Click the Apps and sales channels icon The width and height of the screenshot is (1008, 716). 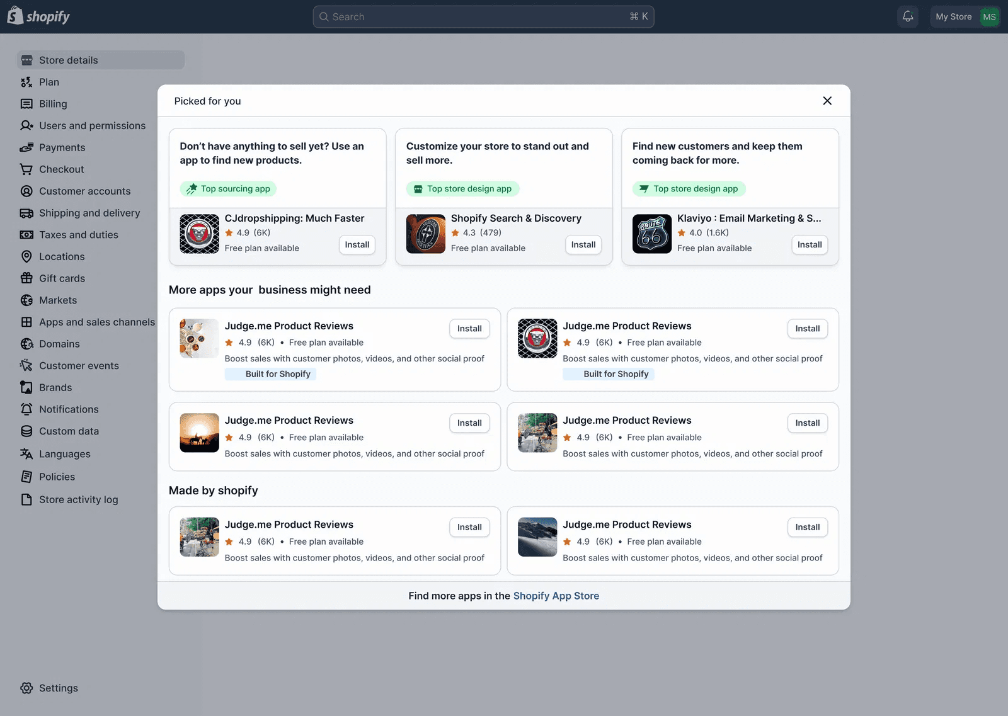[x=26, y=322]
